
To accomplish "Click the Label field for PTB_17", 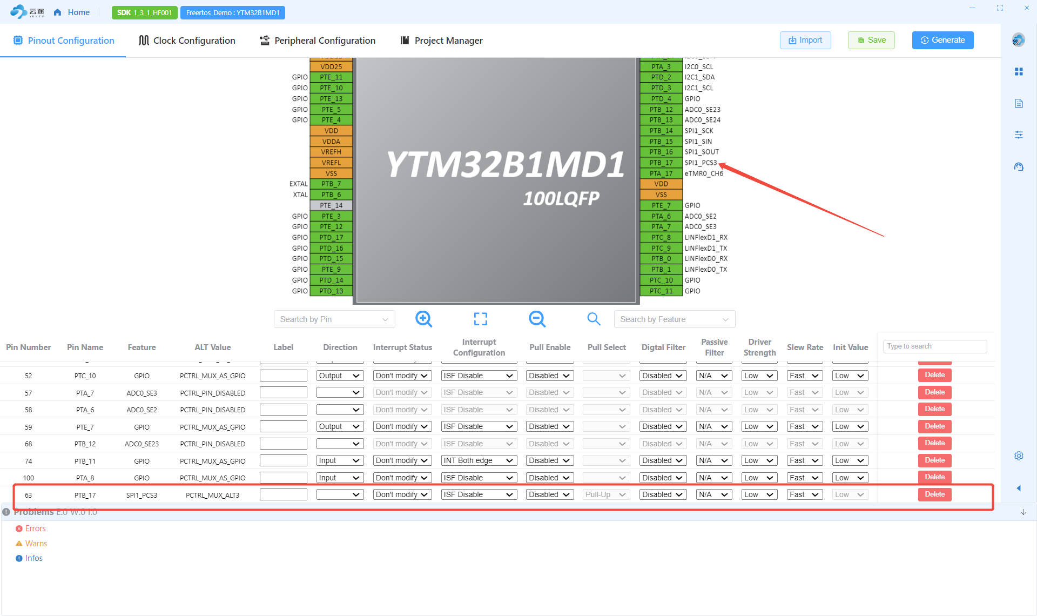I will coord(283,495).
